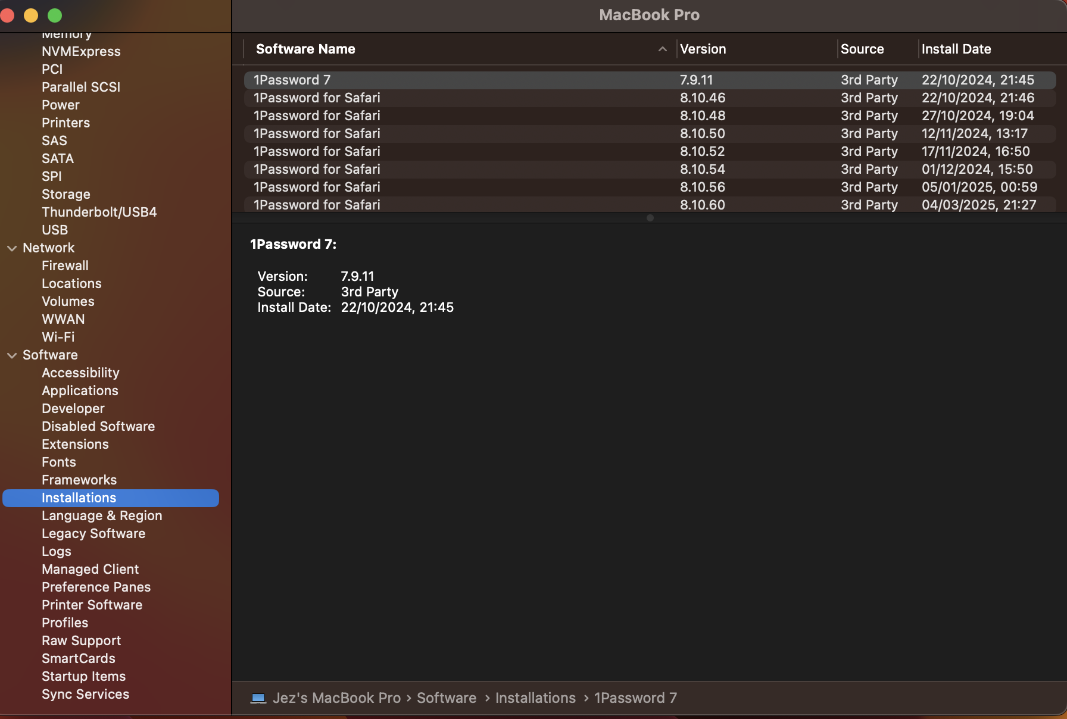This screenshot has width=1067, height=719.
Task: Click 1Password 7 in the path bar
Action: point(635,698)
